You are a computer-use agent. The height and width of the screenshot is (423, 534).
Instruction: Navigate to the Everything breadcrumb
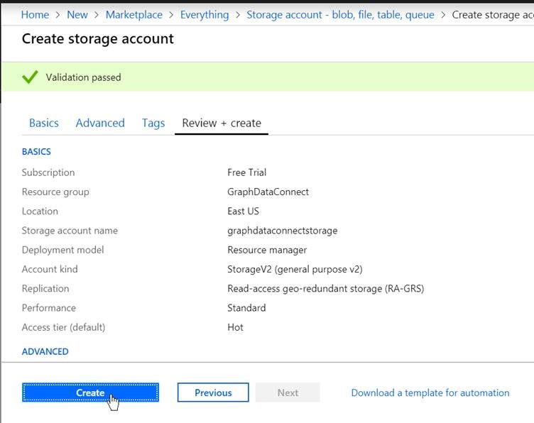tap(205, 15)
